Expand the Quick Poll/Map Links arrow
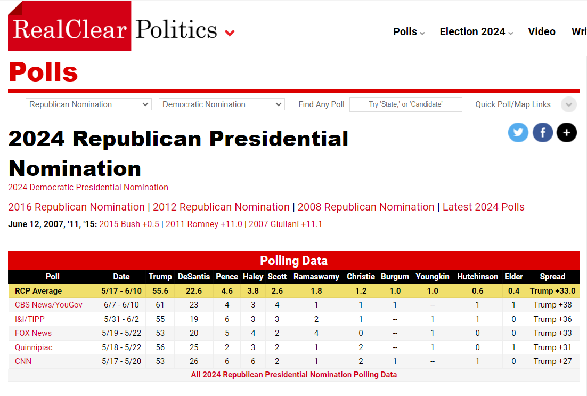The height and width of the screenshot is (396, 587). pos(569,104)
